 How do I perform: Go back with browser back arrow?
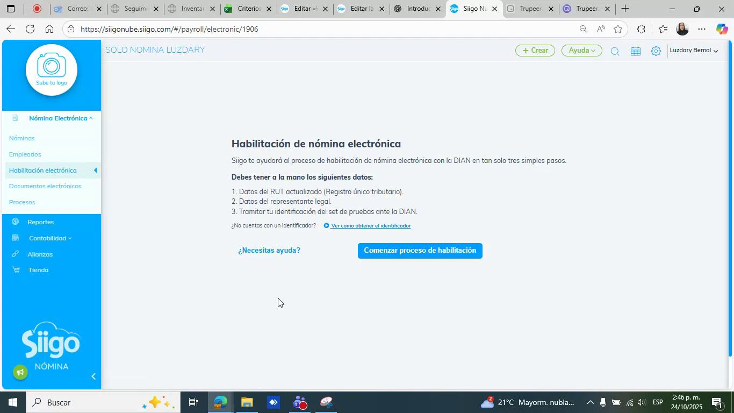click(x=10, y=29)
